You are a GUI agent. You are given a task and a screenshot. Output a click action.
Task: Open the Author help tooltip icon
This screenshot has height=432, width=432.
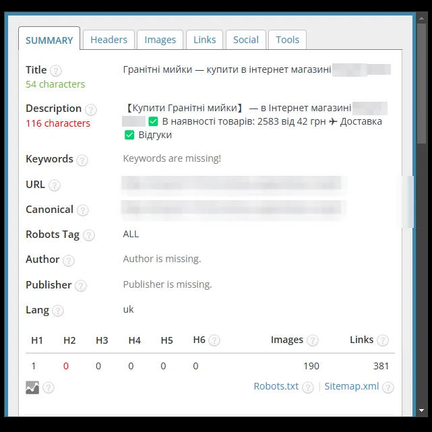[69, 260]
